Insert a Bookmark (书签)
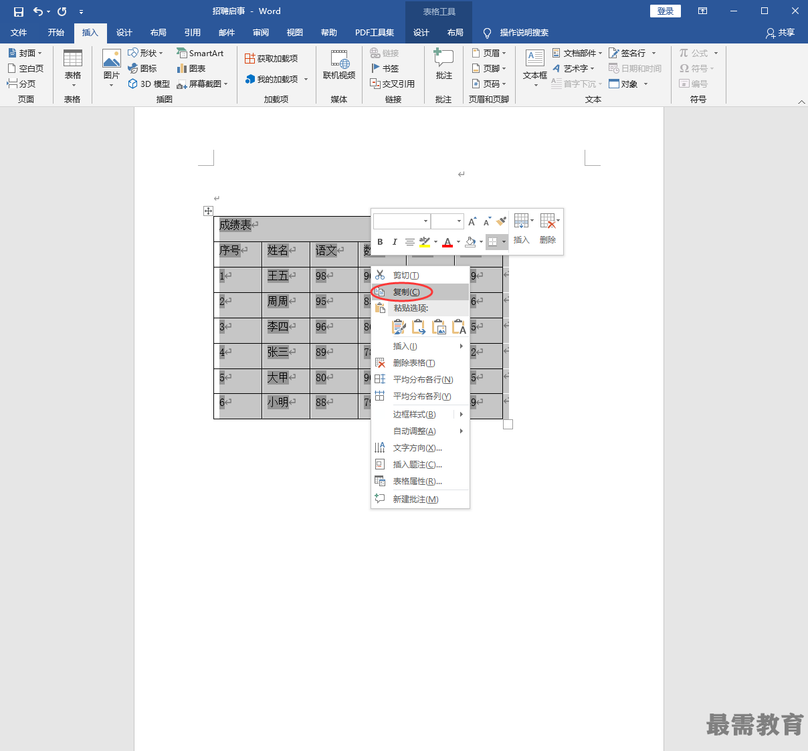 click(385, 68)
